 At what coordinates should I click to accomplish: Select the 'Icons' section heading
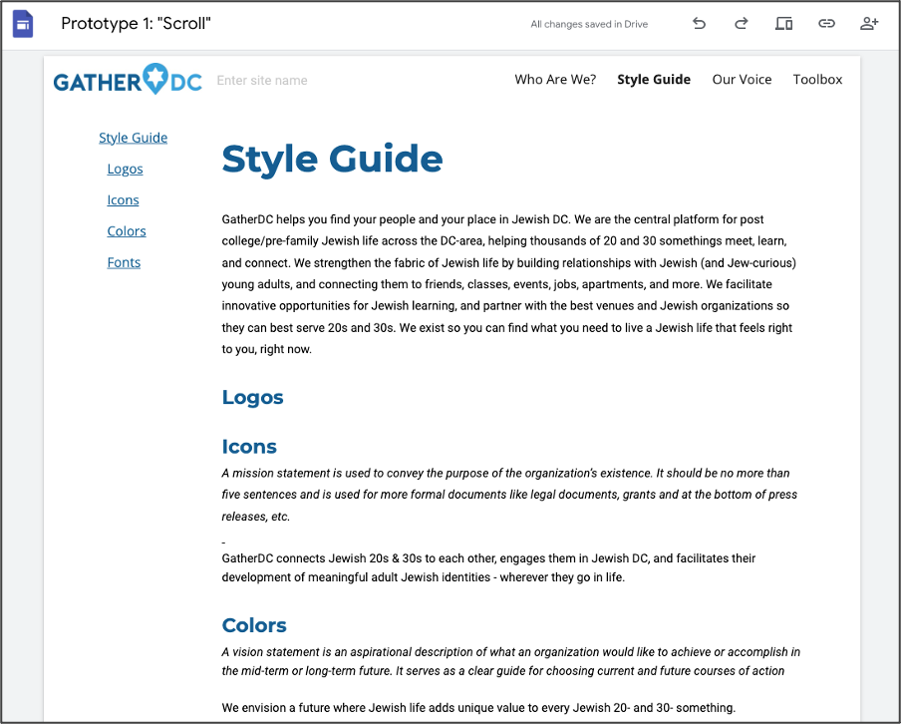point(249,446)
